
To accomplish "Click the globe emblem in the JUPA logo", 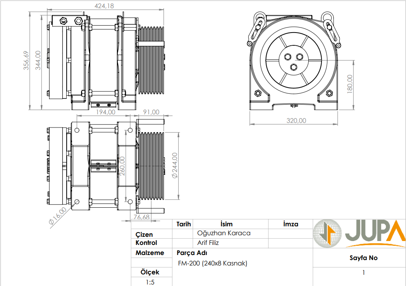I will [327, 234].
